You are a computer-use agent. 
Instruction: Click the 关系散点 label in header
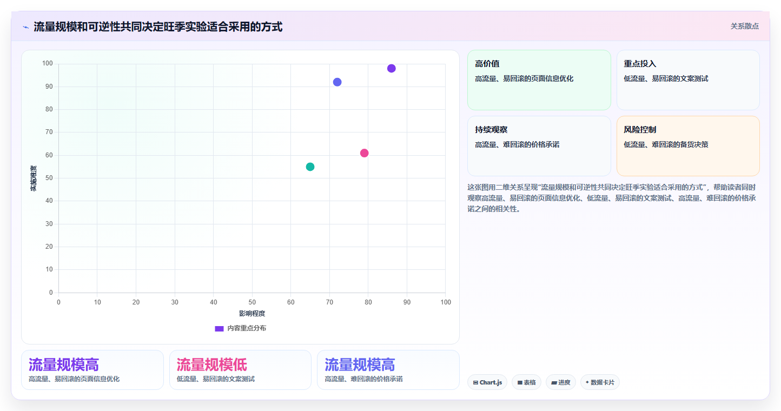point(744,26)
